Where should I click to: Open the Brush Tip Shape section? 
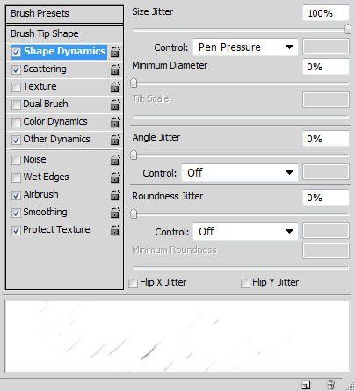pyautogui.click(x=64, y=33)
